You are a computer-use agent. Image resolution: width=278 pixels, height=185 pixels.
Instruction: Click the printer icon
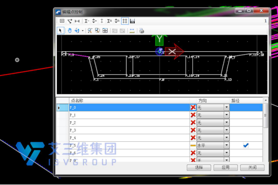click(141, 31)
